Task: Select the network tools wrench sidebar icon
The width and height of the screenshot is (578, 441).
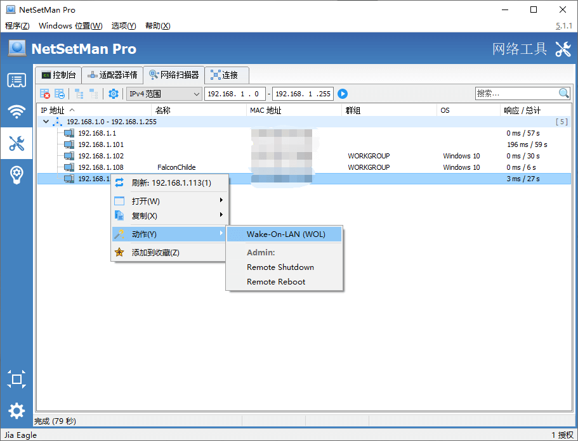Action: coord(16,143)
